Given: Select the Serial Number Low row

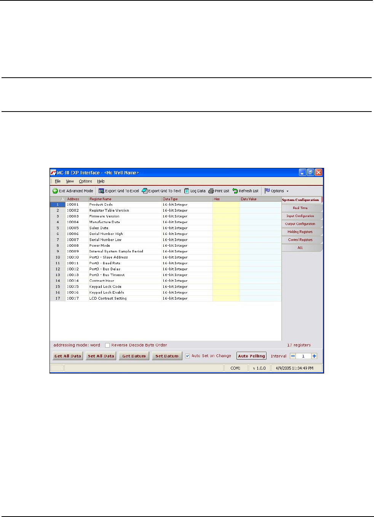Looking at the screenshot, I should (166, 240).
